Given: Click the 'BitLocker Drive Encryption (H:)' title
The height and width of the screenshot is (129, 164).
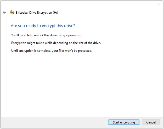Looking at the screenshot, I should click(37, 13).
